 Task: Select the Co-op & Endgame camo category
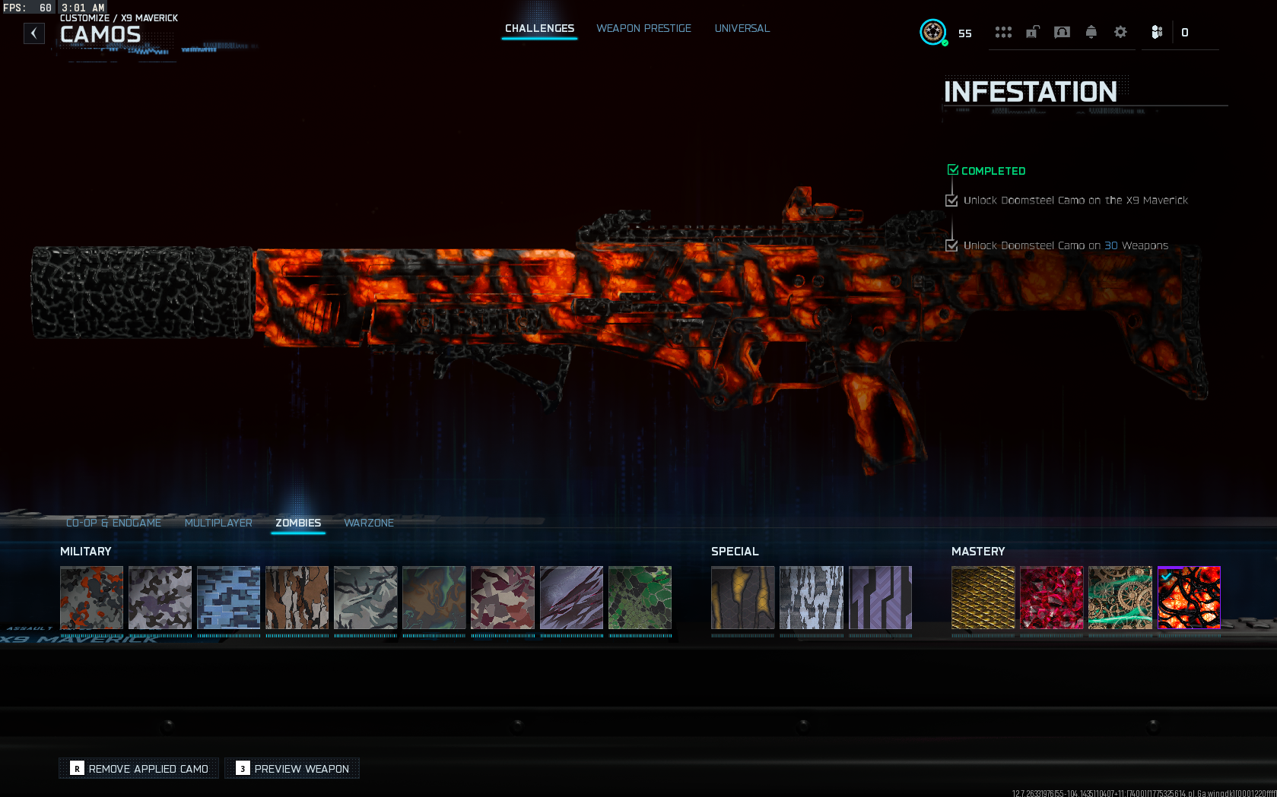(x=113, y=523)
